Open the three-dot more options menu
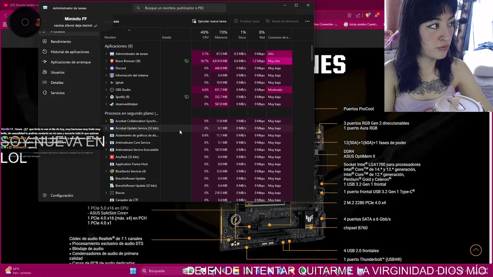This screenshot has width=493, height=277. pyautogui.click(x=307, y=21)
